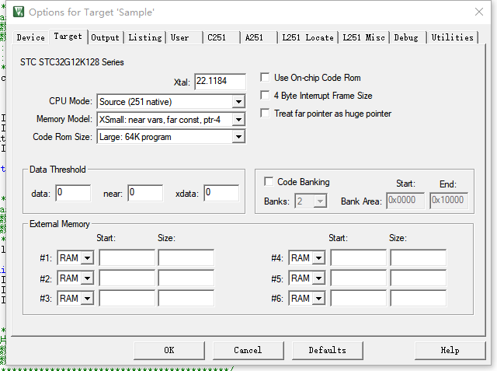Click External Memory #5 Size field
This screenshot has width=497, height=371.
(x=419, y=278)
